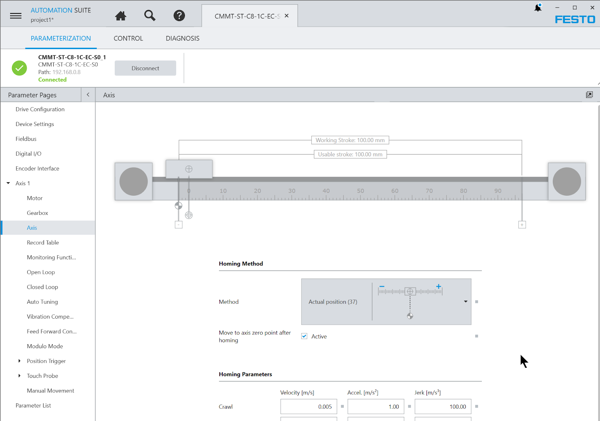This screenshot has height=421, width=600.
Task: Select Motor under Axis 1
Action: point(35,198)
